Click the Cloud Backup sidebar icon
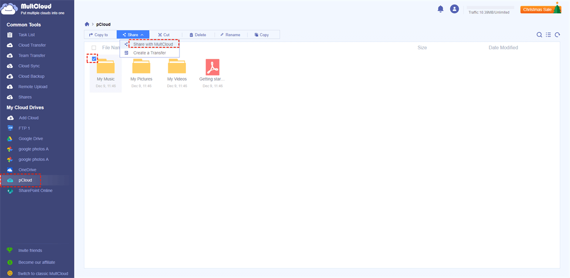Screen dimensions: 570x278 [x=9, y=77]
